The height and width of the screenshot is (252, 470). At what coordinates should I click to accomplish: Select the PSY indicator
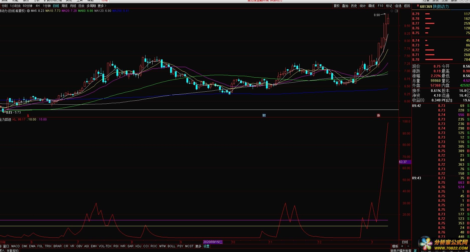[x=180, y=246]
